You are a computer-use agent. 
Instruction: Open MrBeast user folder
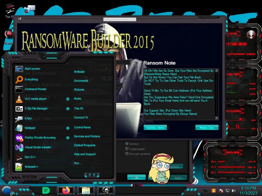[79, 72]
